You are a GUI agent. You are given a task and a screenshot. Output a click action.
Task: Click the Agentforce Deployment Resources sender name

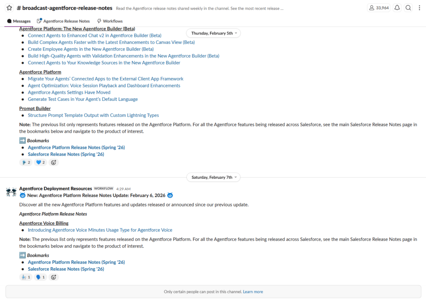click(55, 189)
